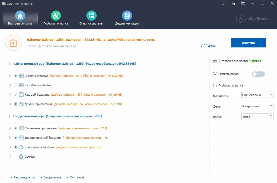The height and width of the screenshot is (183, 277).
Task: Minimize the Wise Disk Cleaner window
Action: [253, 3]
